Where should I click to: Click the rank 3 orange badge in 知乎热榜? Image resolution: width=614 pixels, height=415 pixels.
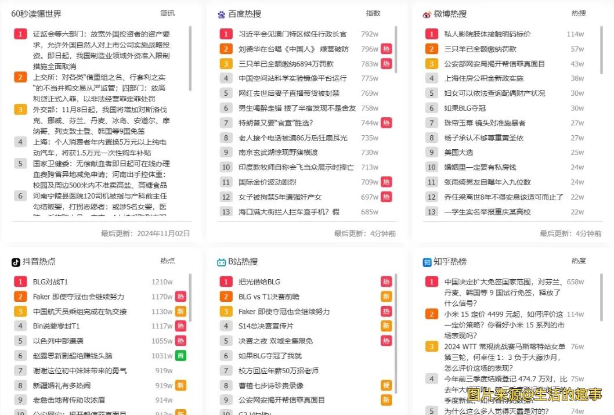point(431,346)
